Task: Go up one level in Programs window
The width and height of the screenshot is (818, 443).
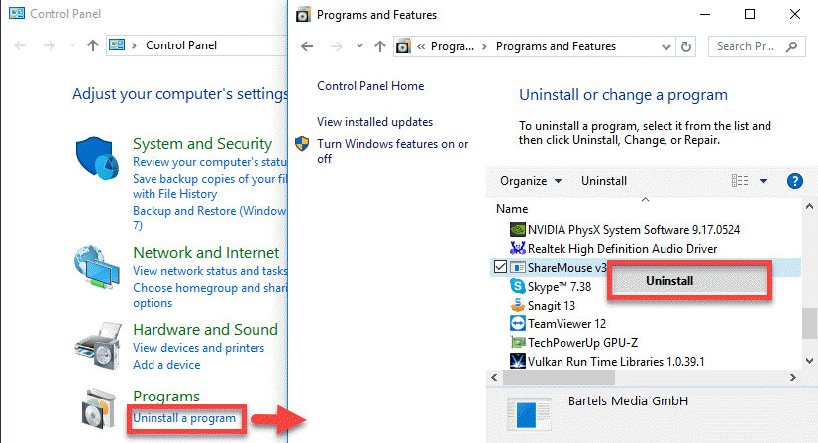Action: tap(380, 46)
